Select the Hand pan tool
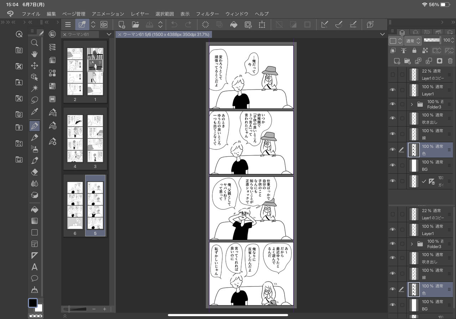Screen dimensions: 456x319 click(x=35, y=54)
